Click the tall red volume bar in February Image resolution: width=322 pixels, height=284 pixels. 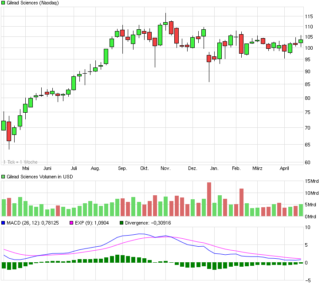[241, 202]
